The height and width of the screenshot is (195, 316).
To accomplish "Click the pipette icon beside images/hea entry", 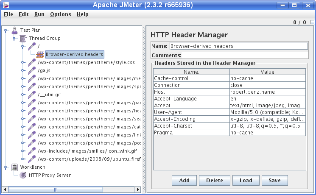I will (x=32, y=111).
